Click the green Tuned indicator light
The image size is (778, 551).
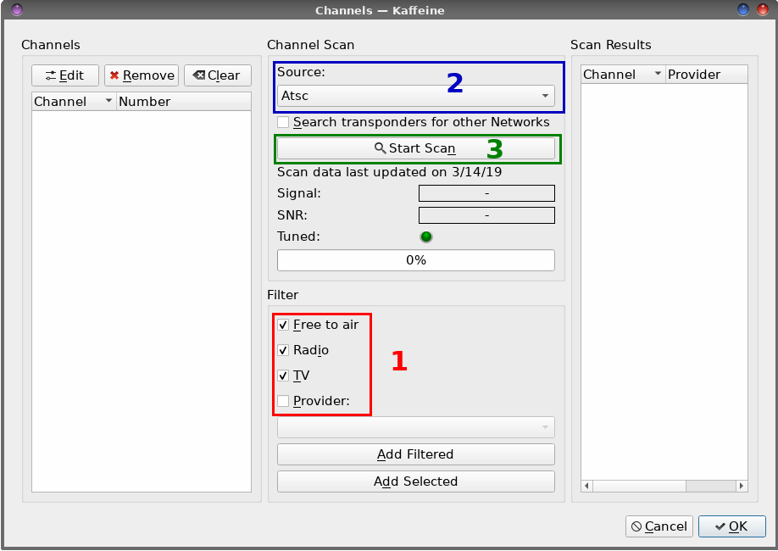[426, 237]
